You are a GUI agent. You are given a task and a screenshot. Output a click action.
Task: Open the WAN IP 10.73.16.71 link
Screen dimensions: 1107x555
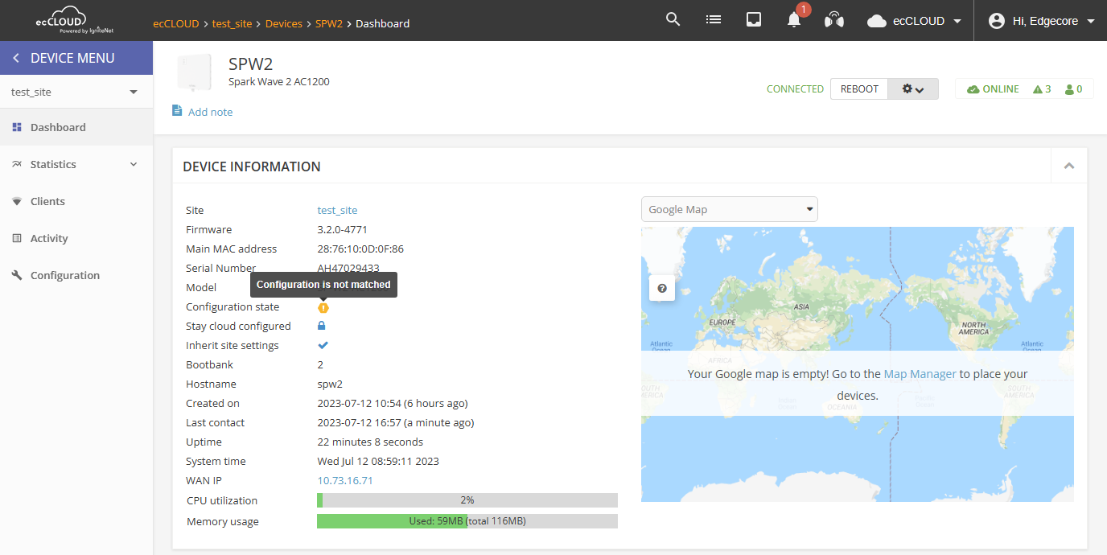(345, 480)
